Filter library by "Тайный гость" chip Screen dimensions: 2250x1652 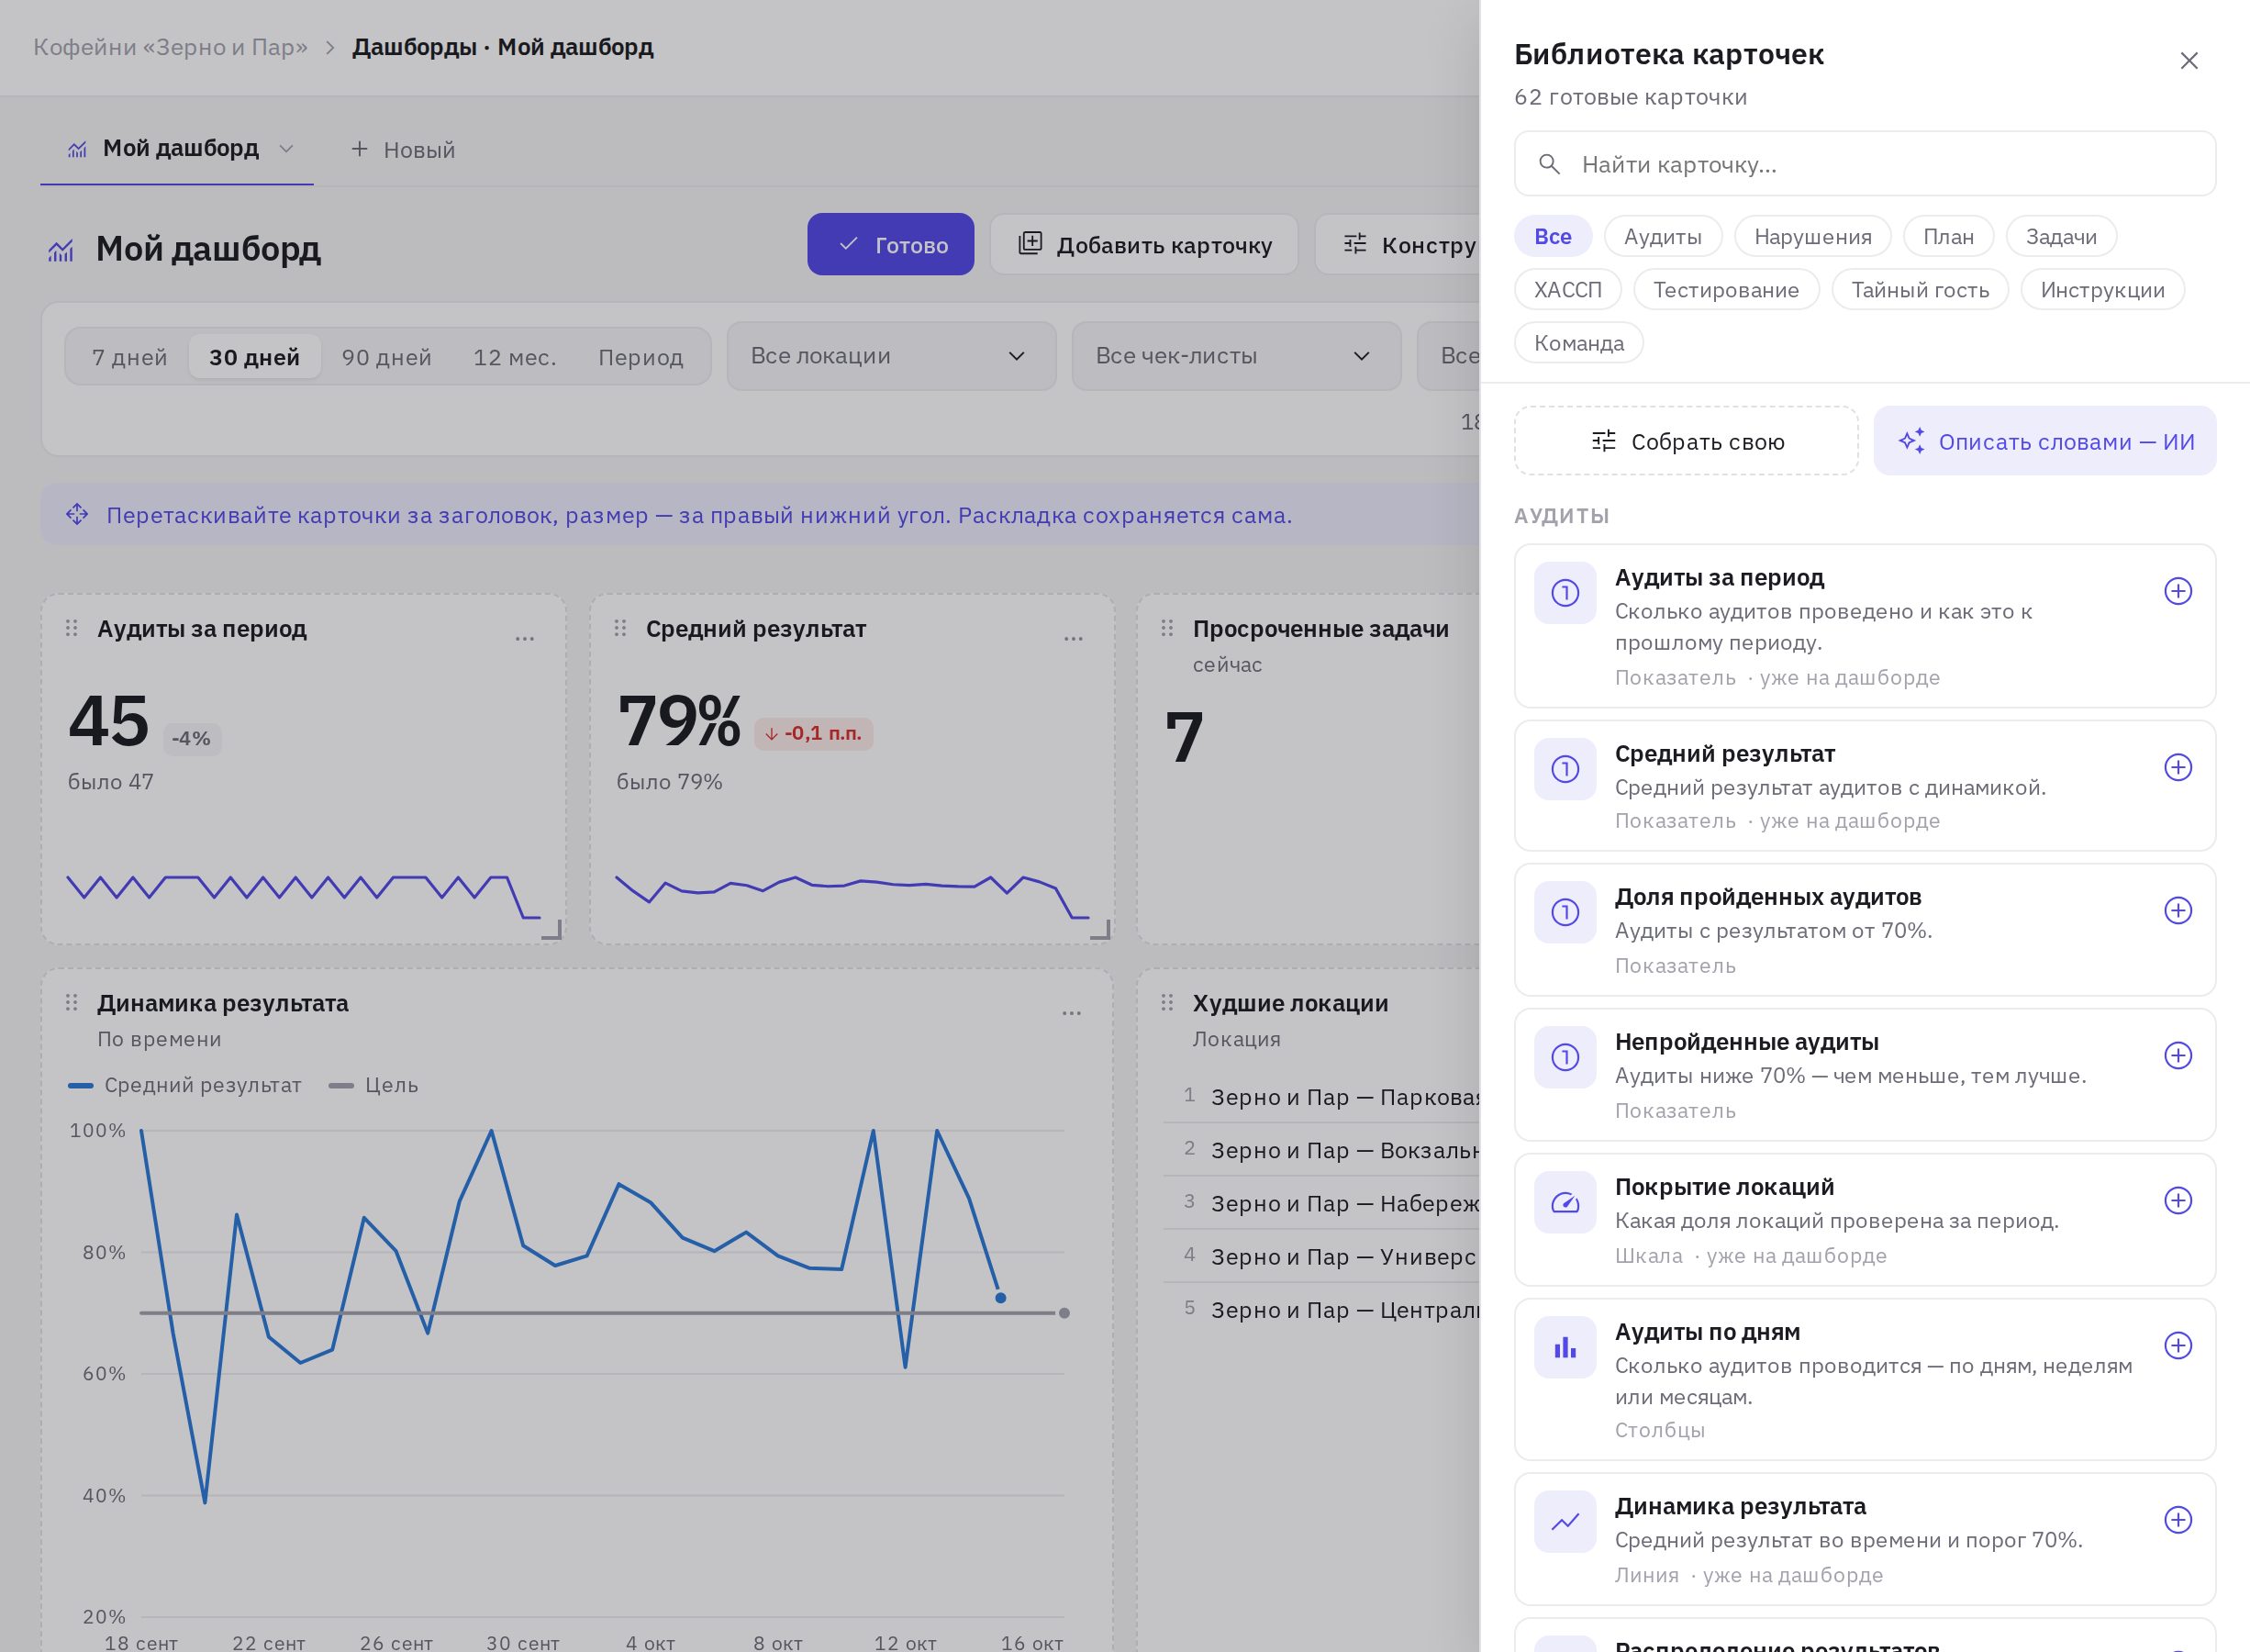1921,290
